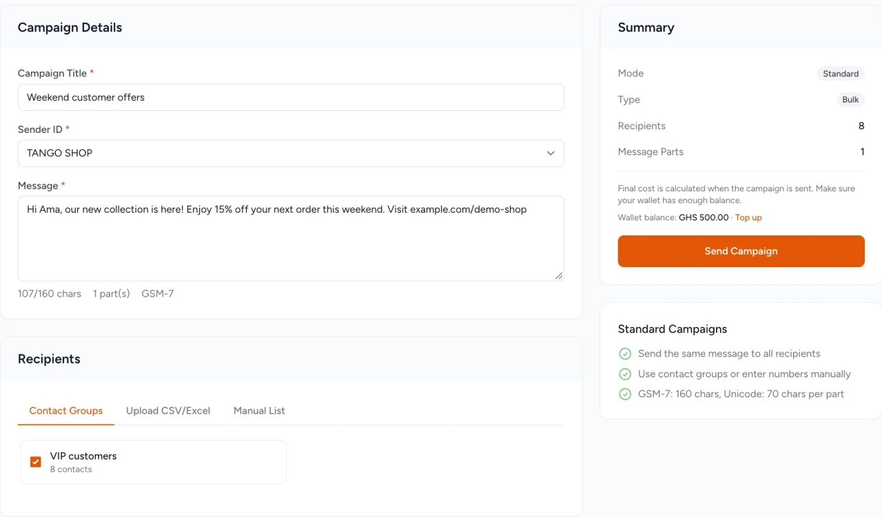The width and height of the screenshot is (882, 517).
Task: Uncheck the VIP customers checkbox
Action: pyautogui.click(x=36, y=462)
